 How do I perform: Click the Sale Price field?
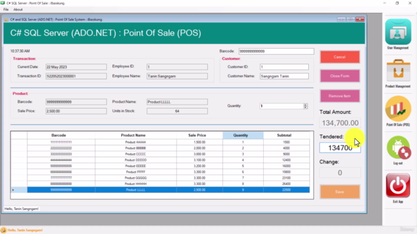click(76, 111)
